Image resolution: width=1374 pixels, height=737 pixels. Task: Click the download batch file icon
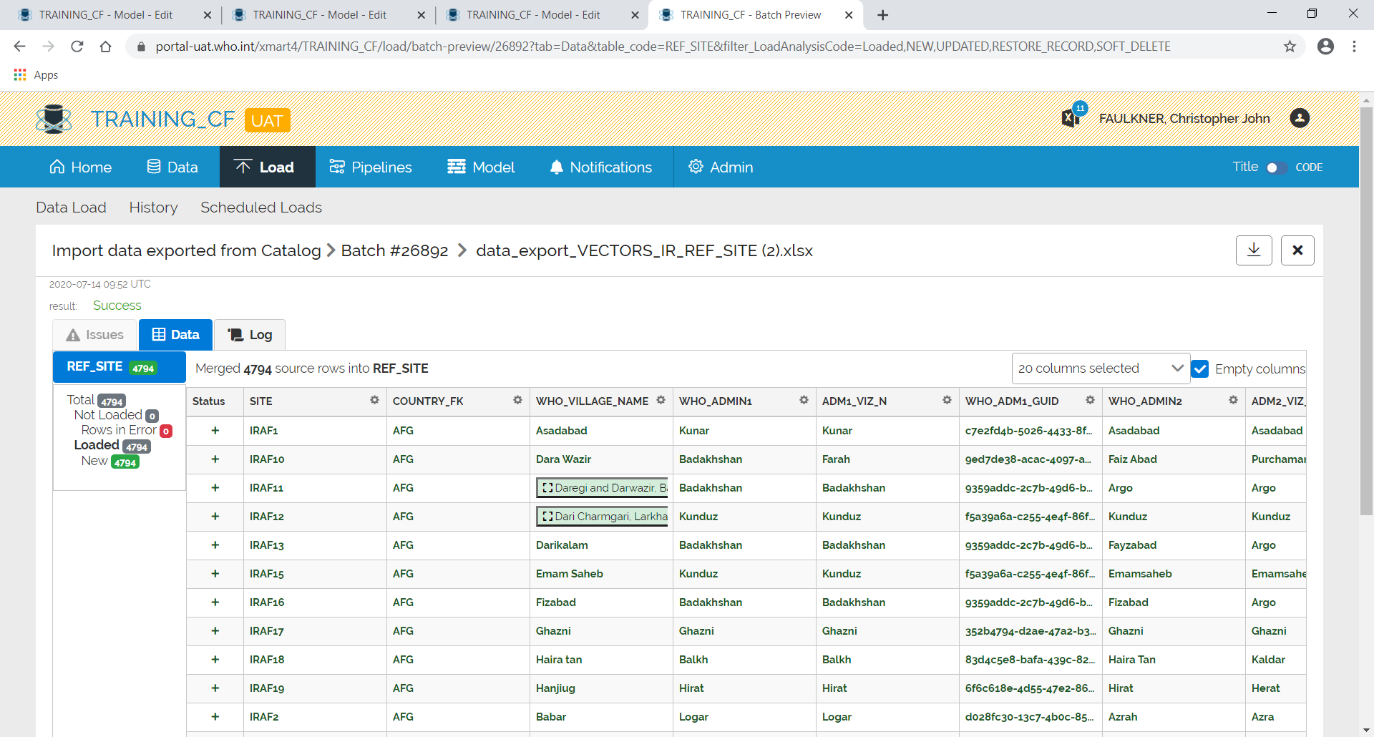coord(1254,250)
